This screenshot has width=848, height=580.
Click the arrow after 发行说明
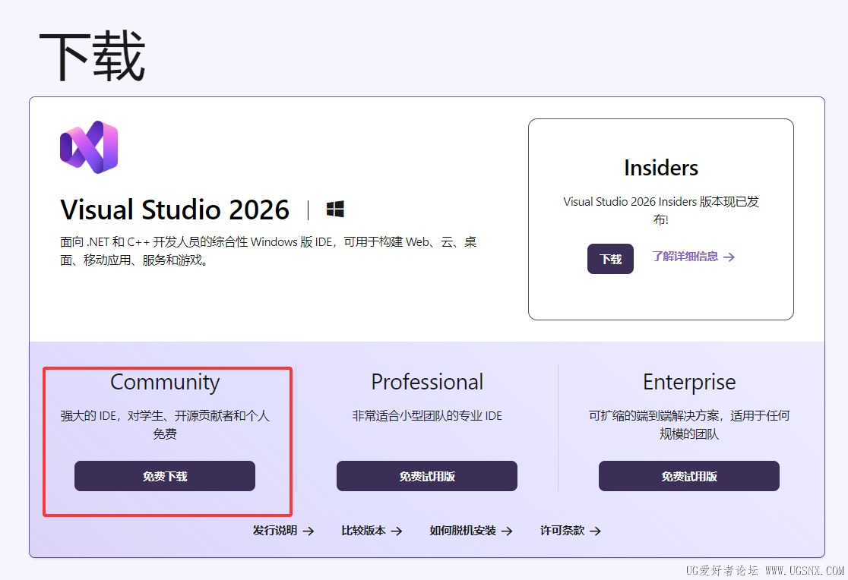(309, 531)
